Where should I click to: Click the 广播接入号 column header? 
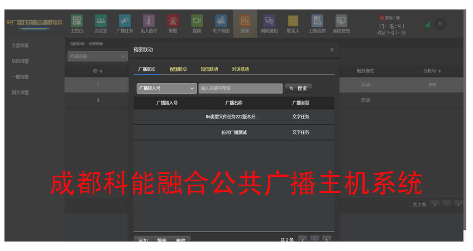(167, 103)
